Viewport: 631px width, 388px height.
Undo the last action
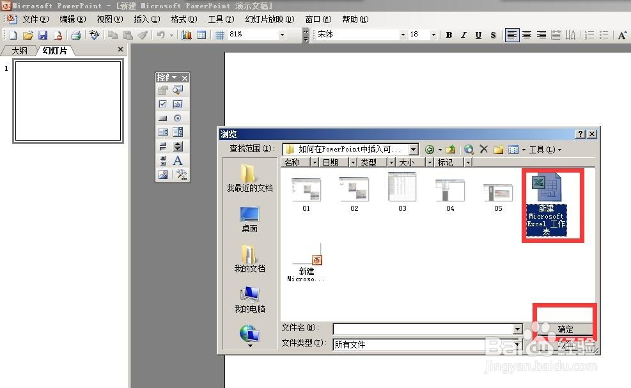coord(161,35)
